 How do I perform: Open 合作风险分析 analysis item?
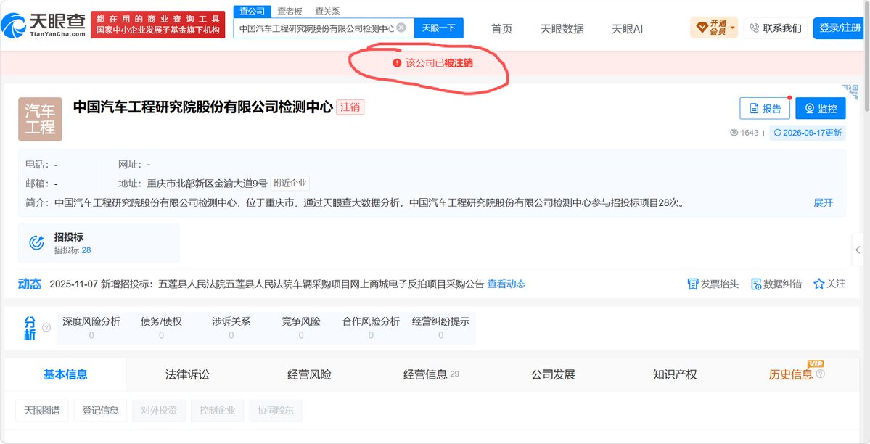coord(372,328)
